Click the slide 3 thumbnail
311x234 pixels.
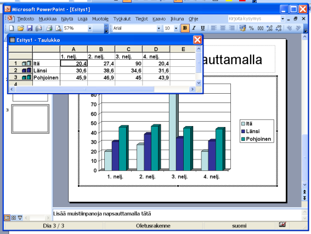tap(30, 119)
